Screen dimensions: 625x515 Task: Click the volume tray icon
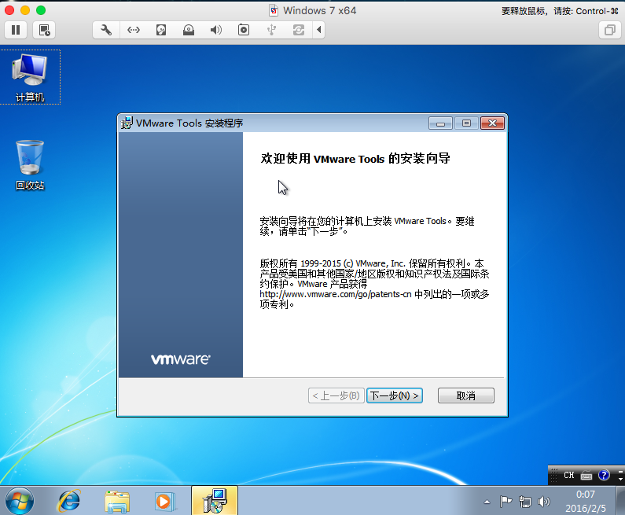pos(544,502)
